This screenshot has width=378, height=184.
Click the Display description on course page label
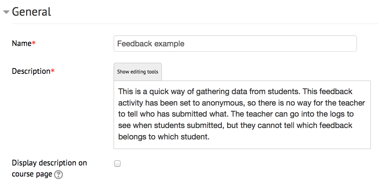pyautogui.click(x=49, y=168)
